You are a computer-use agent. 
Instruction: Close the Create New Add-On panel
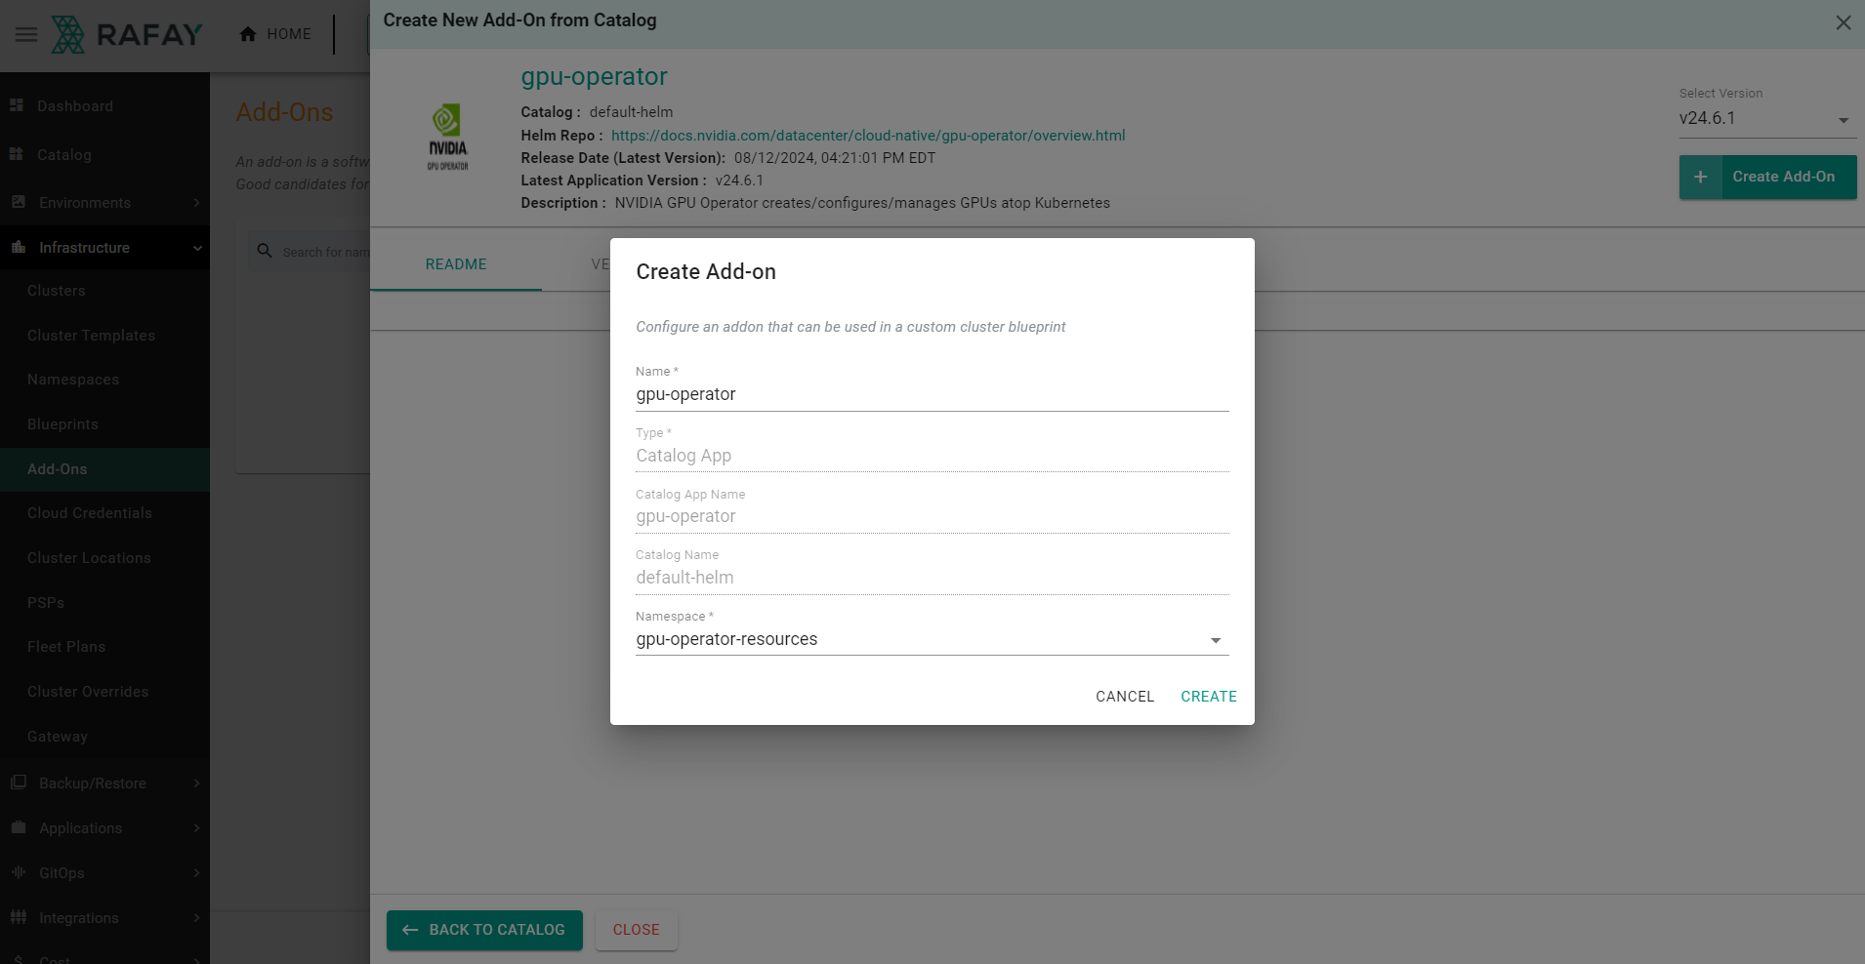(x=1843, y=22)
